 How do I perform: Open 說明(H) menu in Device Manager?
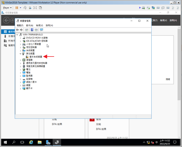pyautogui.click(x=49, y=25)
